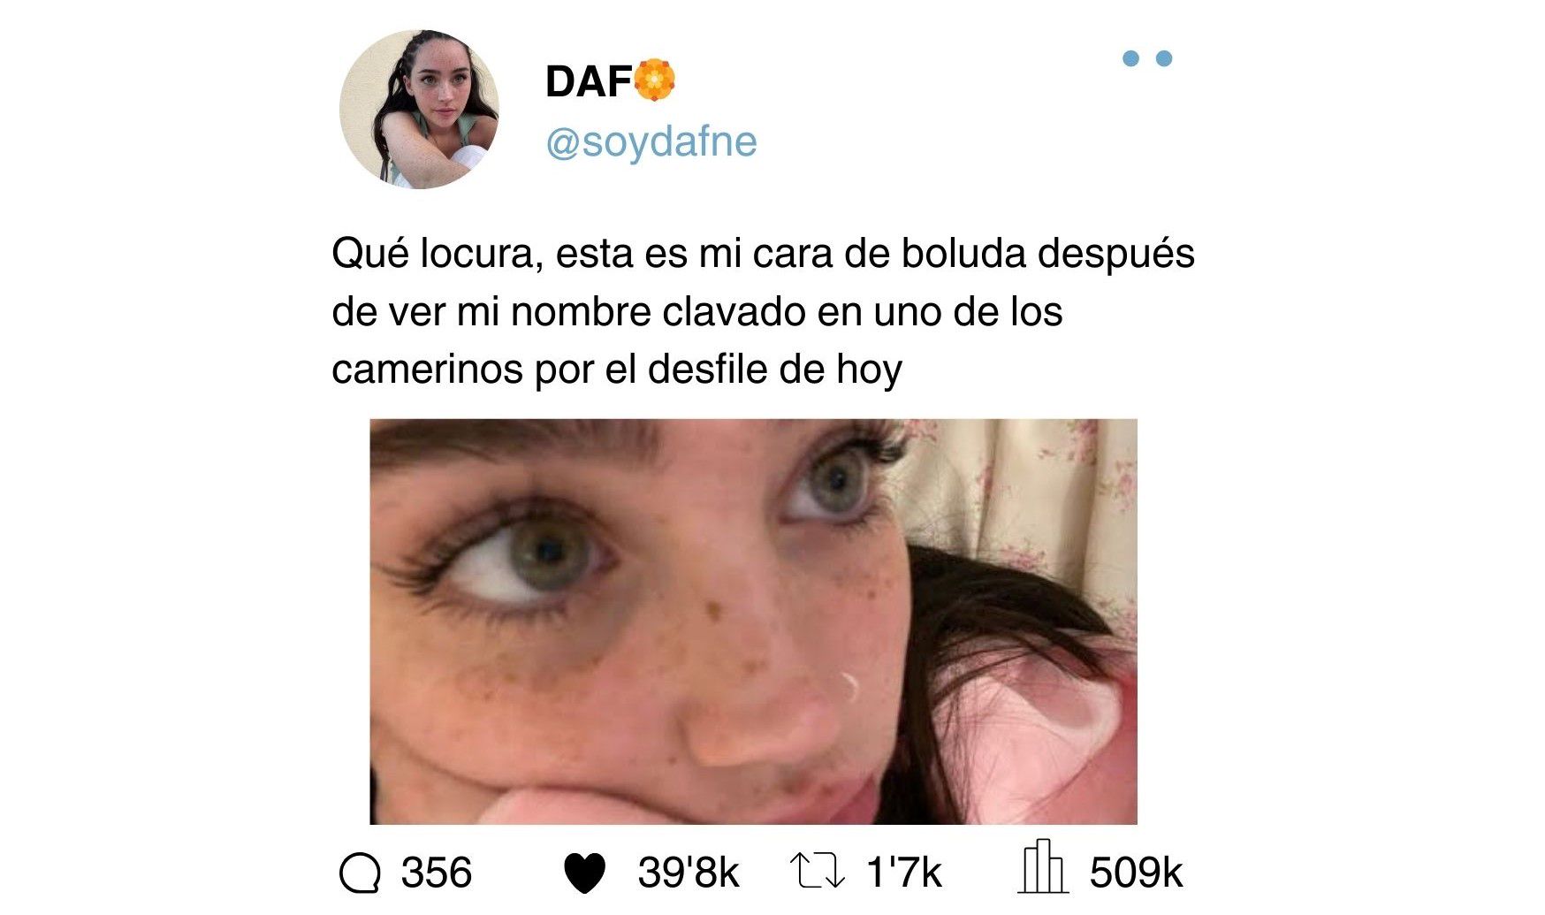The height and width of the screenshot is (915, 1545).
Task: Tap the retweet arrows icon
Action: (816, 871)
